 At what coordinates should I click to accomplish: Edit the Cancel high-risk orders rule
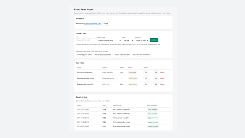pos(156,72)
